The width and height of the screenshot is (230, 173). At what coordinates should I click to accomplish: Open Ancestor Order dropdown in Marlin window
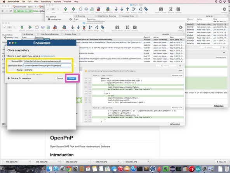coord(129,16)
